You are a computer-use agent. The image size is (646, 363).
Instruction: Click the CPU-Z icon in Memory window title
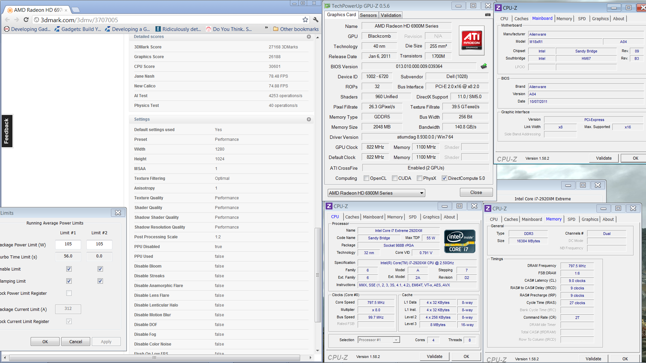pos(488,208)
